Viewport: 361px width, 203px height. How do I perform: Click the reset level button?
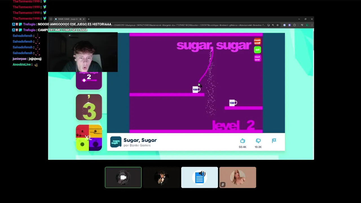(257, 58)
